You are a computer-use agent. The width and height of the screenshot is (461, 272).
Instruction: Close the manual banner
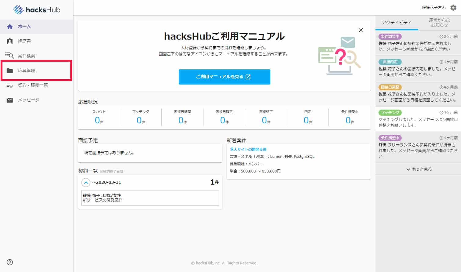click(x=361, y=30)
